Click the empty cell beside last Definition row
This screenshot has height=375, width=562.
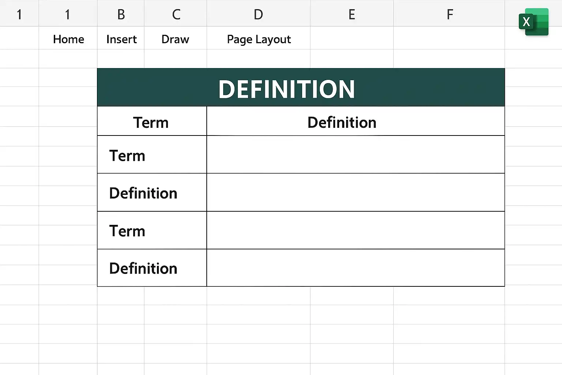pyautogui.click(x=356, y=268)
